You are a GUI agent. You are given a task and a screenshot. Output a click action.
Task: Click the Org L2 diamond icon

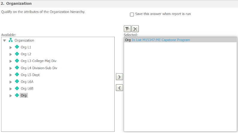click(x=17, y=54)
